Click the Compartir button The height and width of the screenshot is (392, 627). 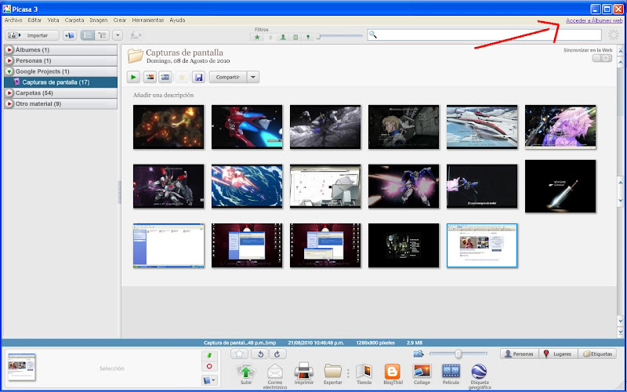228,77
